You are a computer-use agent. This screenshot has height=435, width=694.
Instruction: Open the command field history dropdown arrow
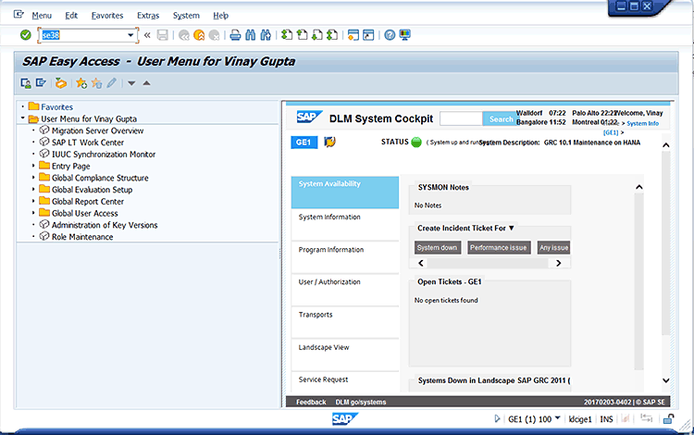click(x=130, y=35)
